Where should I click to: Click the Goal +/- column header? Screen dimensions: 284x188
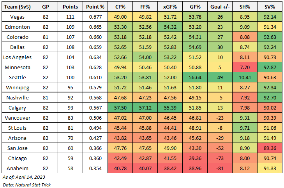pyautogui.click(x=220, y=7)
